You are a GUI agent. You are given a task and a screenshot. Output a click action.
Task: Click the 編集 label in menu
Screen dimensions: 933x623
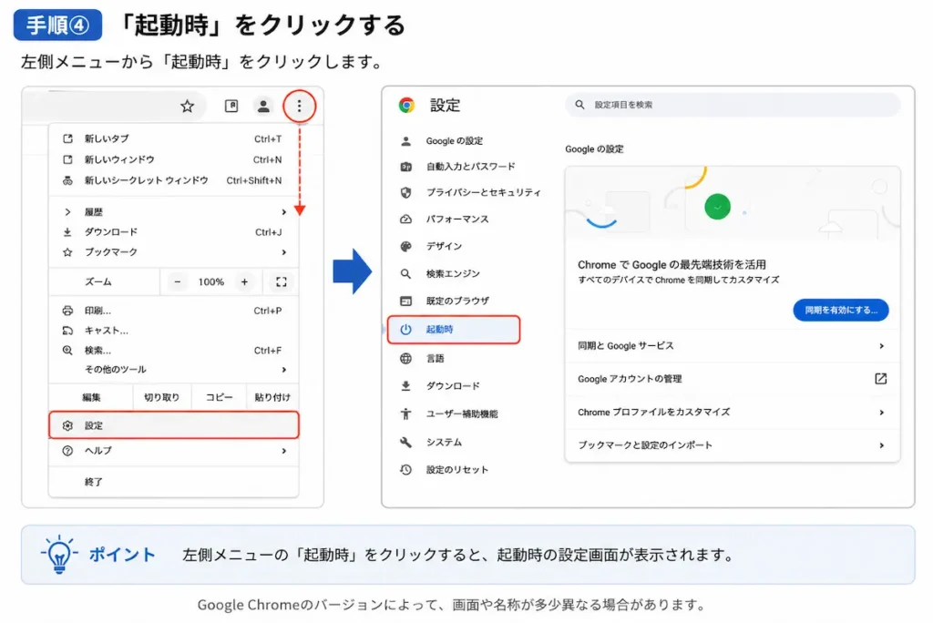(91, 397)
